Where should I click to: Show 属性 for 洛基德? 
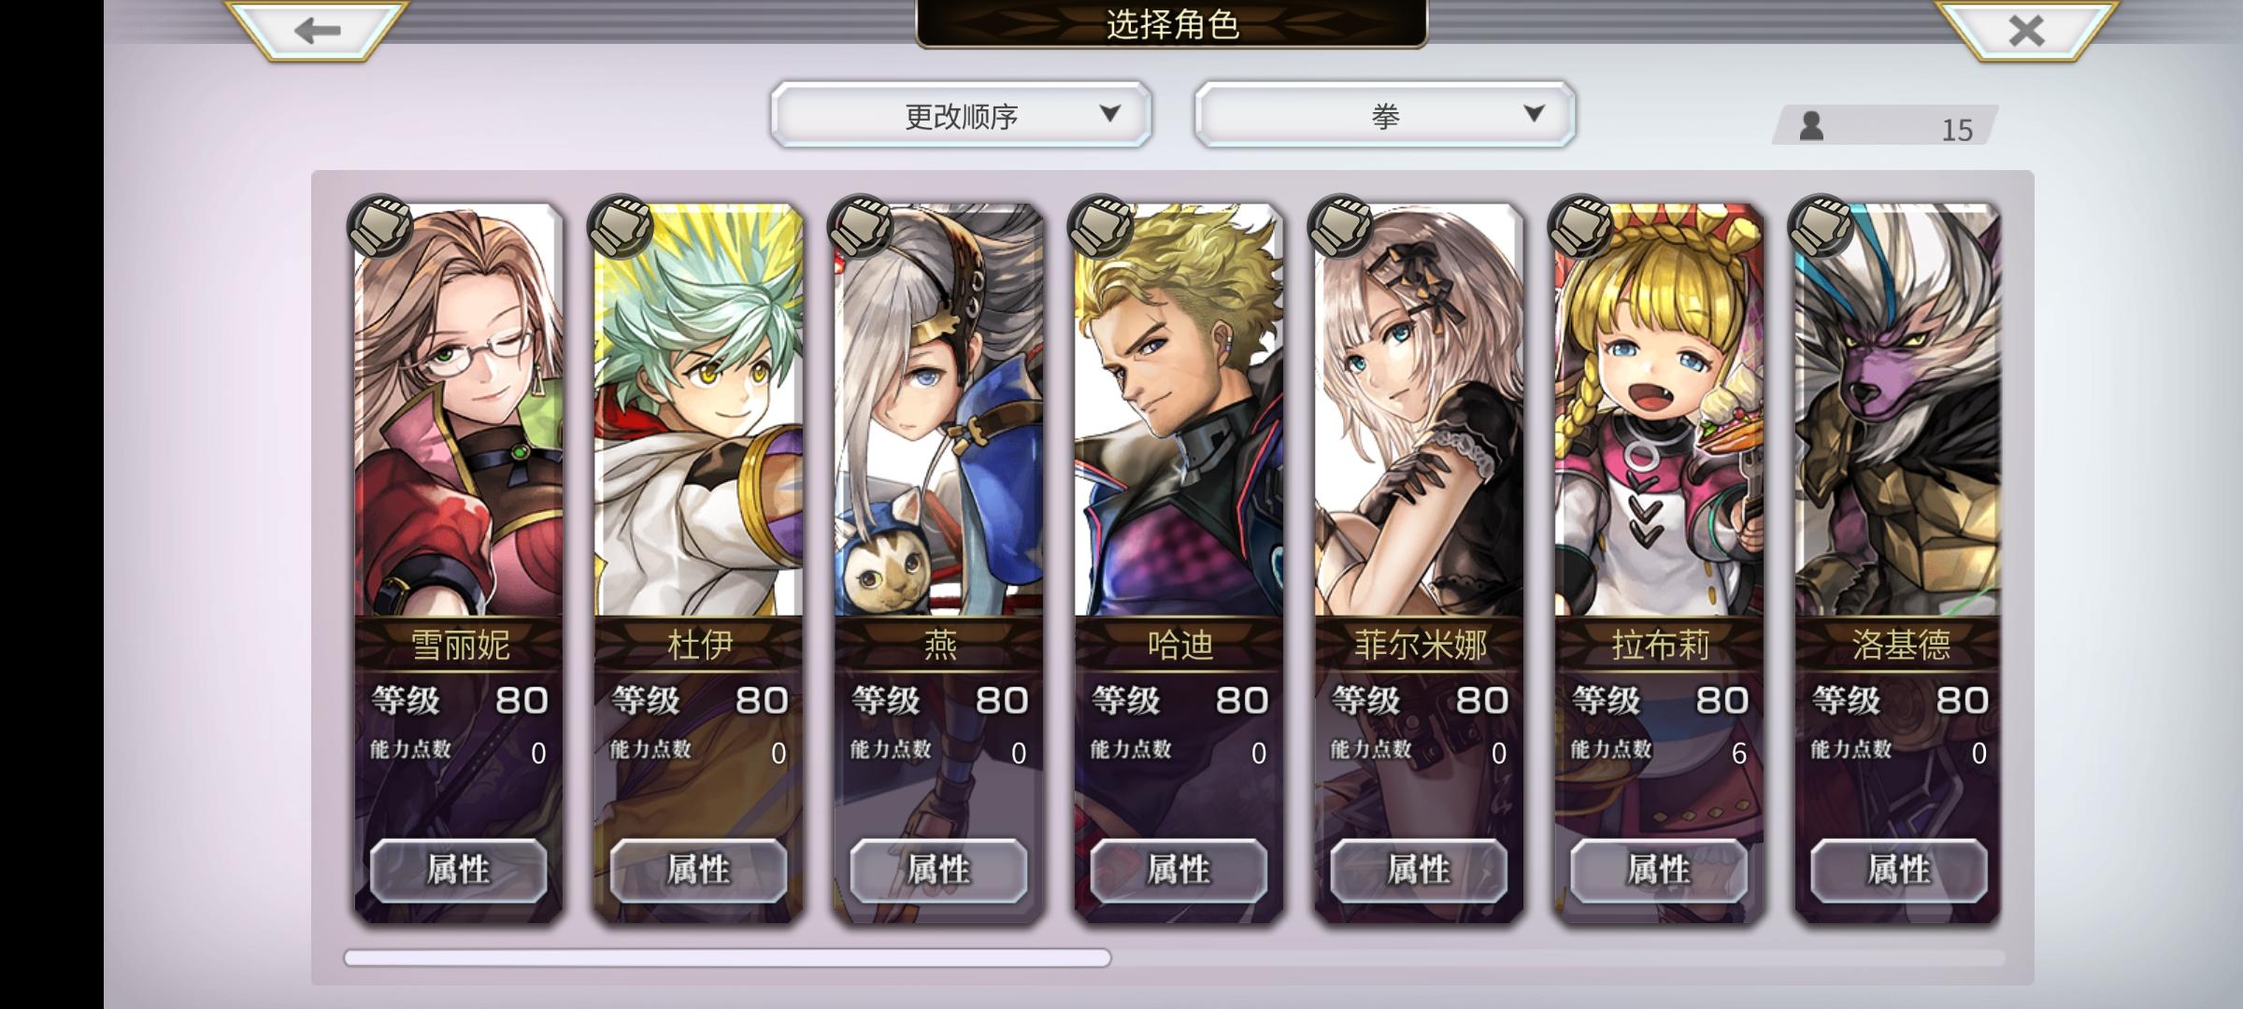click(1898, 870)
